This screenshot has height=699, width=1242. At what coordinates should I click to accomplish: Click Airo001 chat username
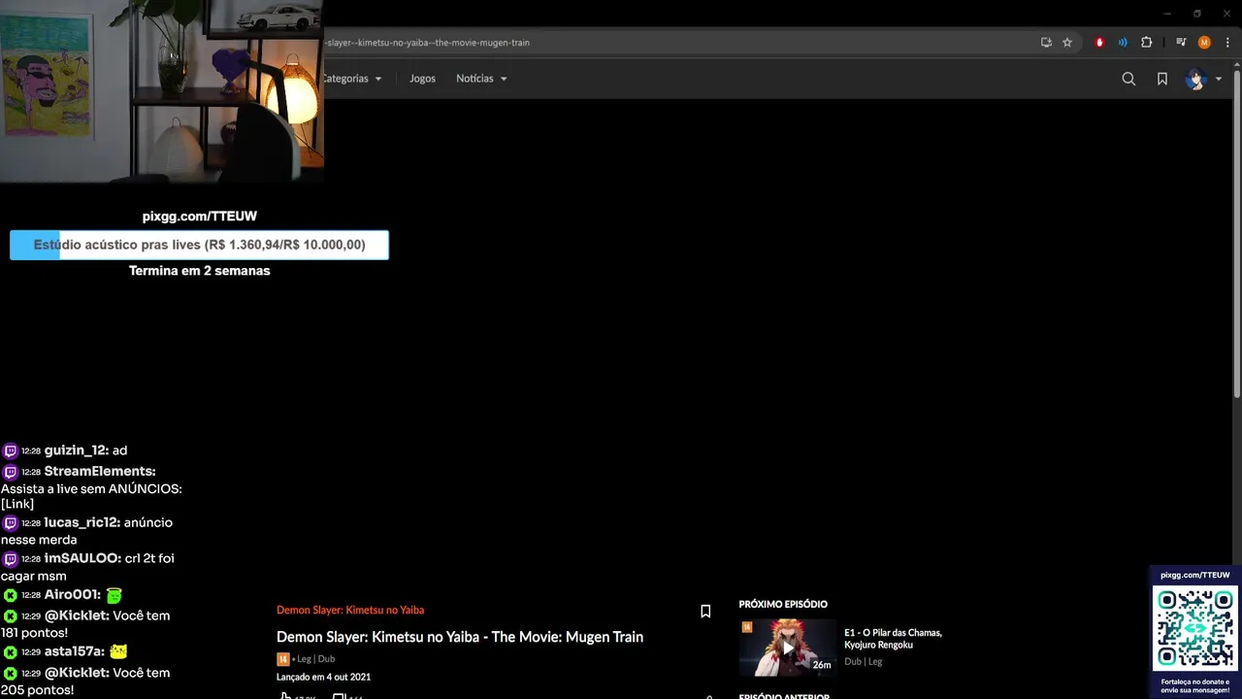(x=73, y=594)
